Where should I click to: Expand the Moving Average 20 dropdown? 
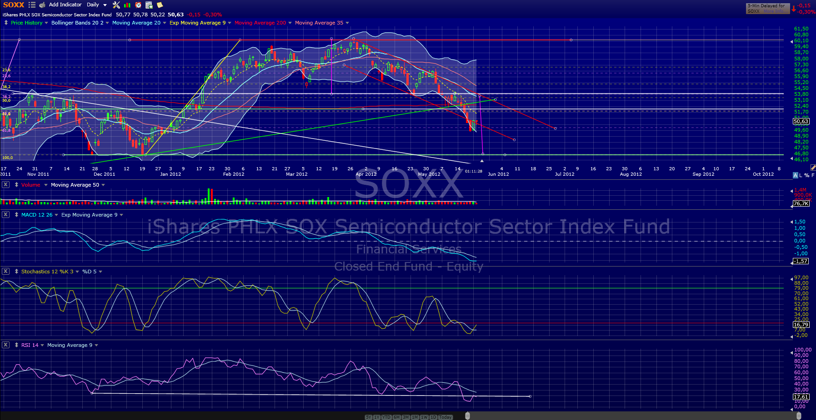click(165, 23)
